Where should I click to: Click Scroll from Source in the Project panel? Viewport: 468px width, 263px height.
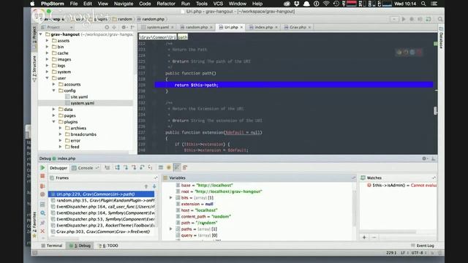tap(107, 27)
